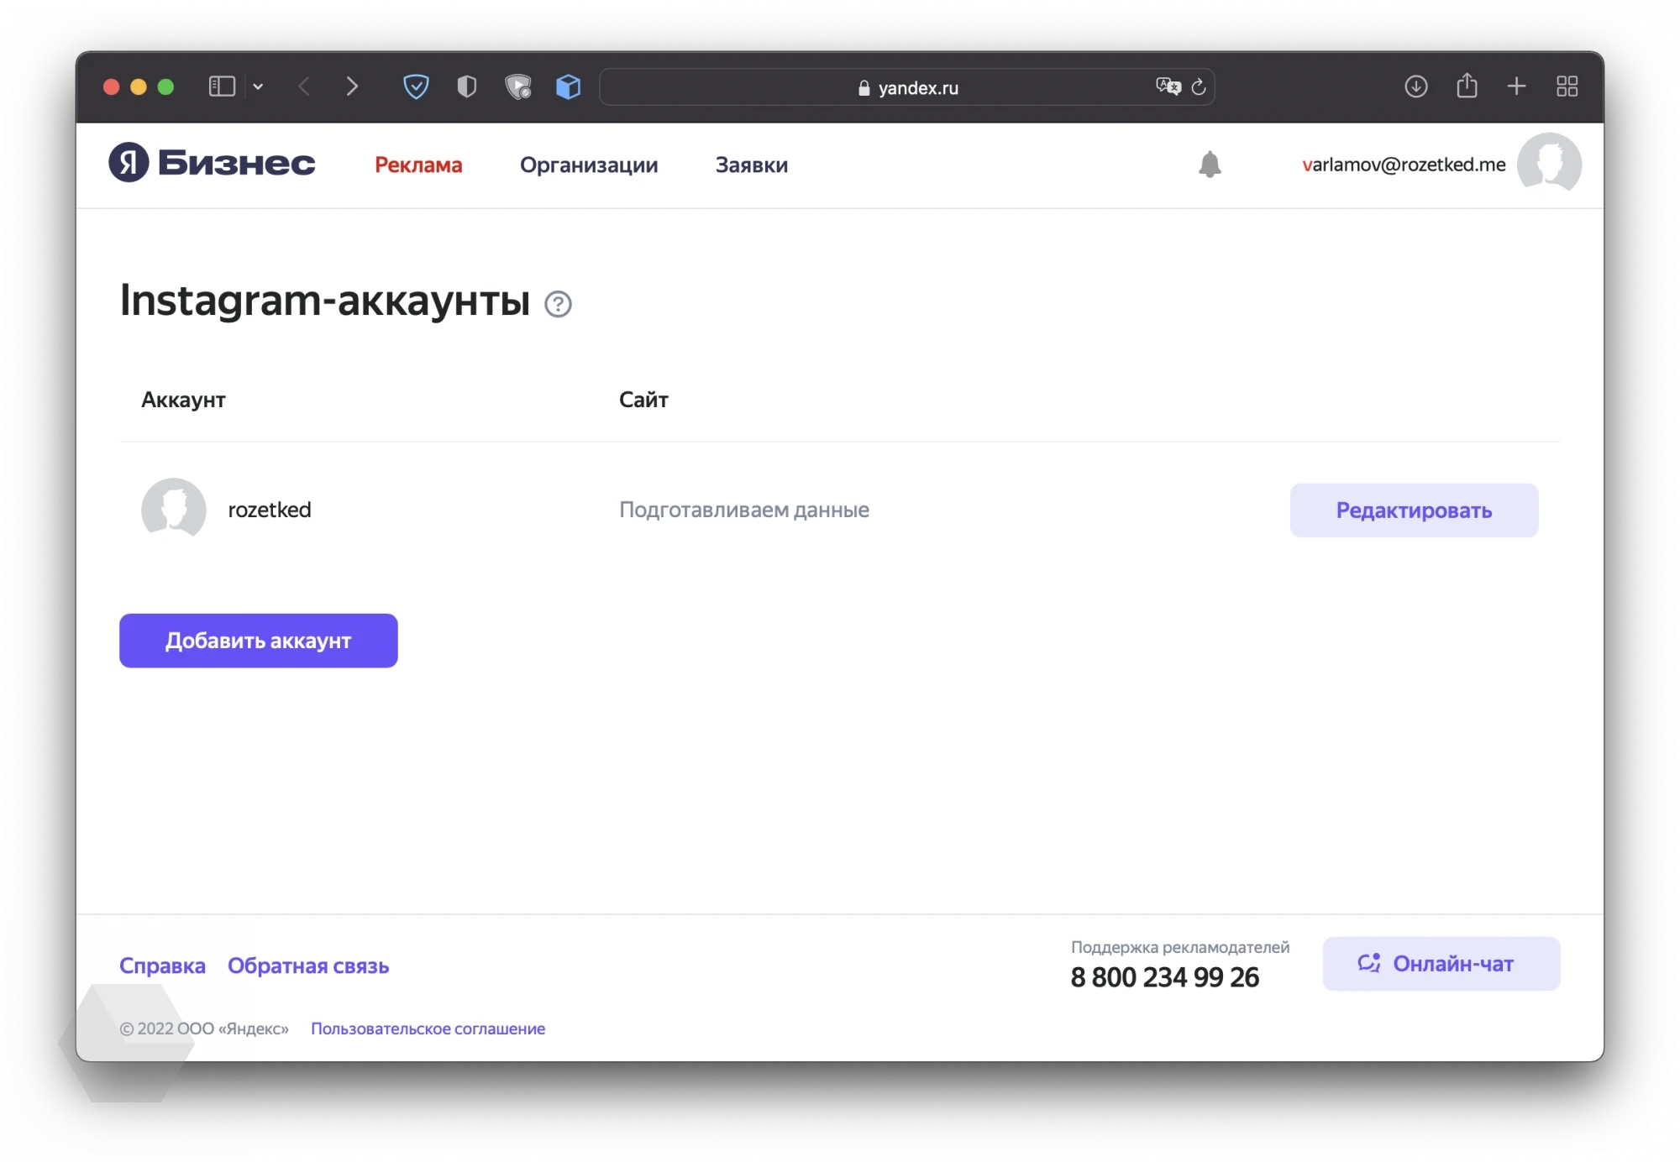The image size is (1680, 1162).
Task: Show tab overview grid
Action: 1567,86
